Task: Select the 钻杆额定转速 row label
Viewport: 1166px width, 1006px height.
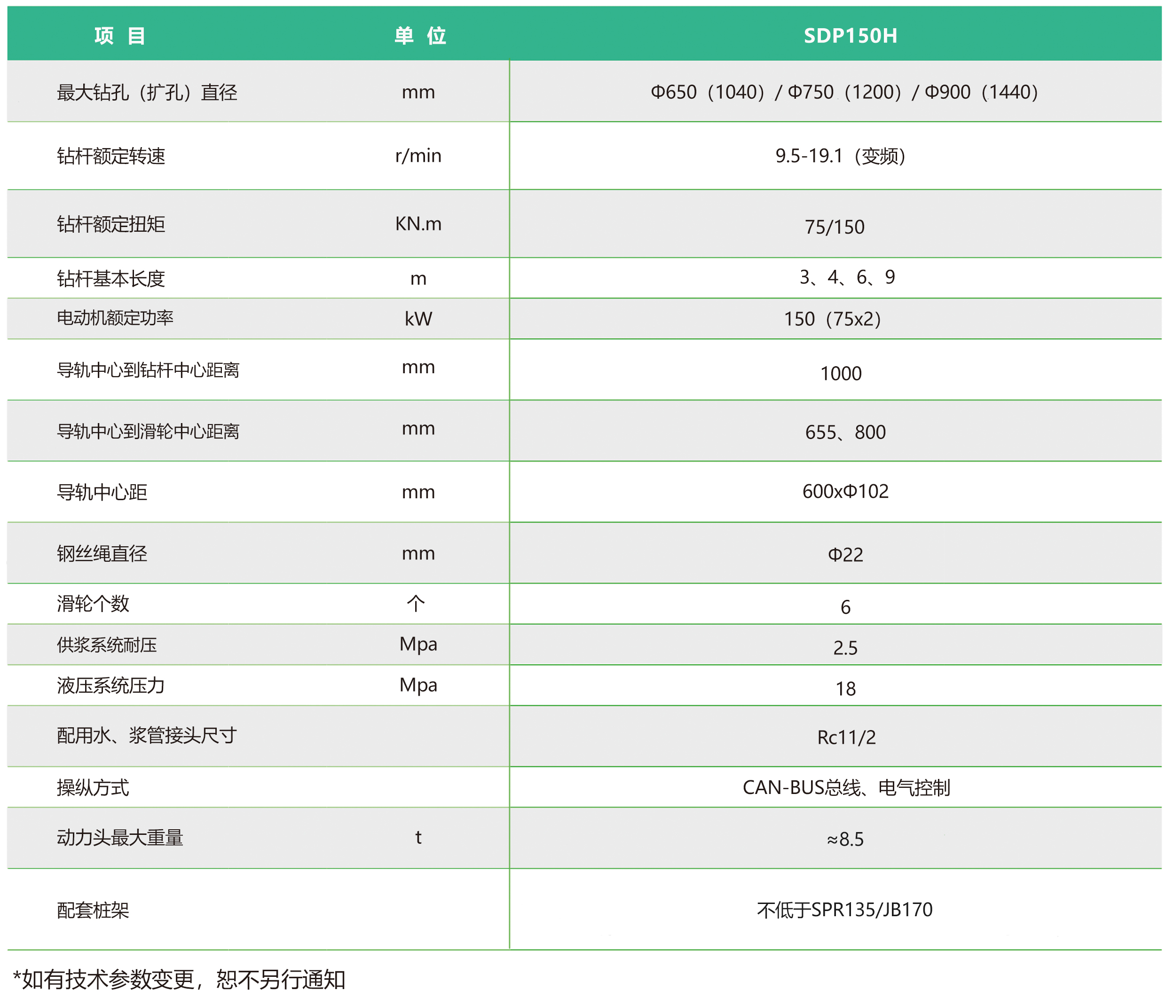Action: click(111, 156)
